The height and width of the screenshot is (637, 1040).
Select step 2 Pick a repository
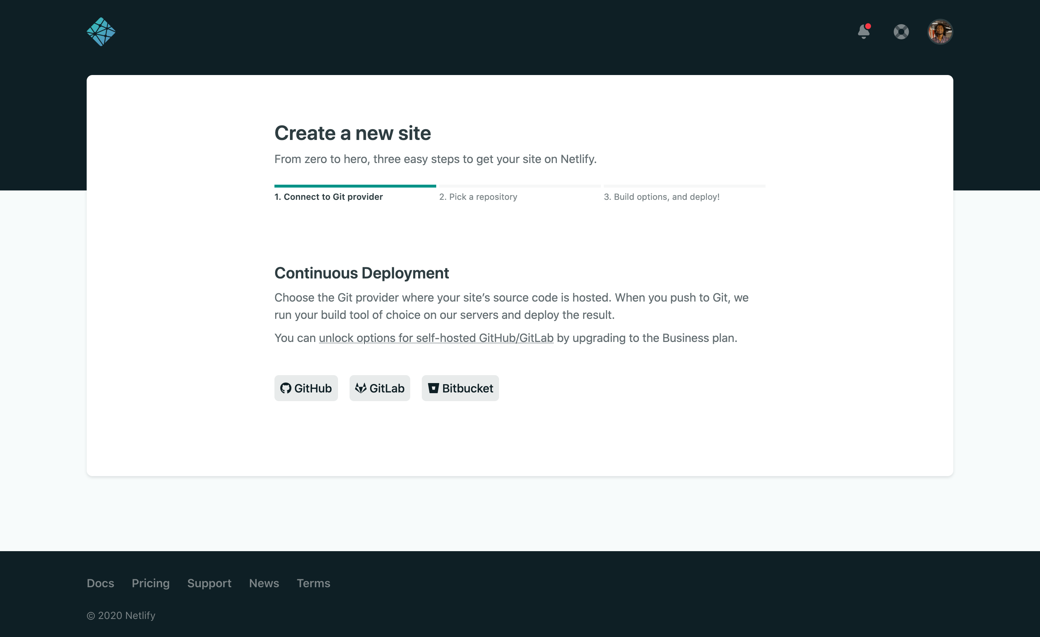[478, 197]
